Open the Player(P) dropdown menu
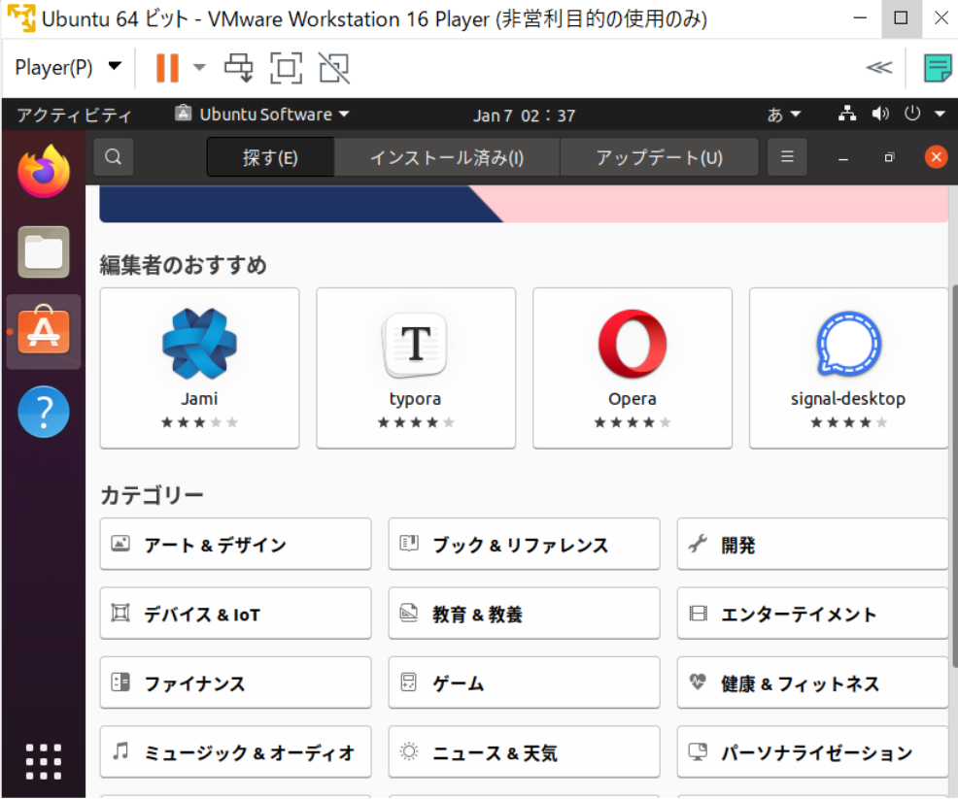This screenshot has width=958, height=799. click(x=68, y=67)
